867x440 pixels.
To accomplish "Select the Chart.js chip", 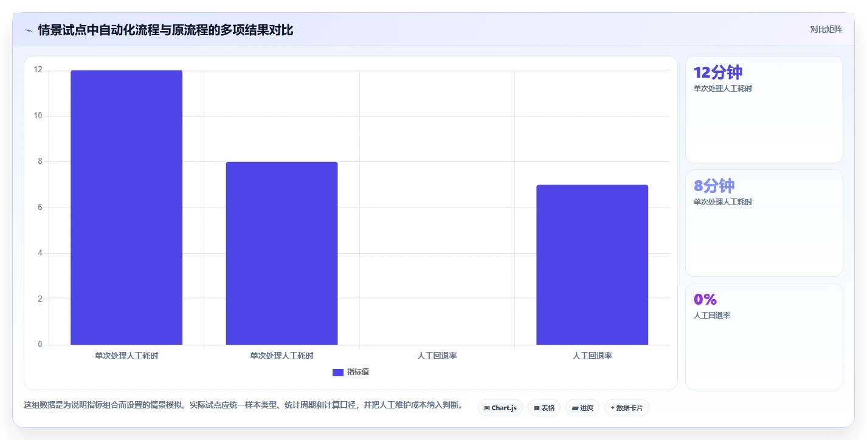I will pyautogui.click(x=500, y=408).
